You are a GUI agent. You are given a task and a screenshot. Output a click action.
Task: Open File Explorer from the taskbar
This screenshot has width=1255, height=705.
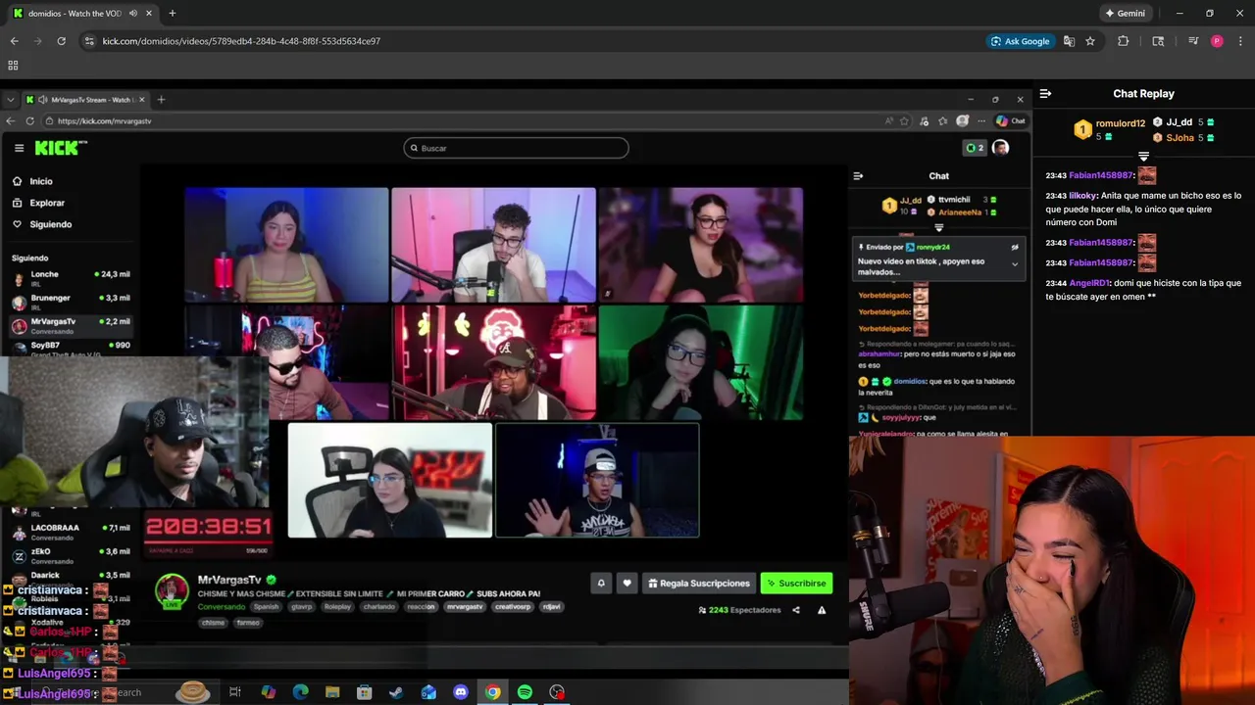pos(332,692)
